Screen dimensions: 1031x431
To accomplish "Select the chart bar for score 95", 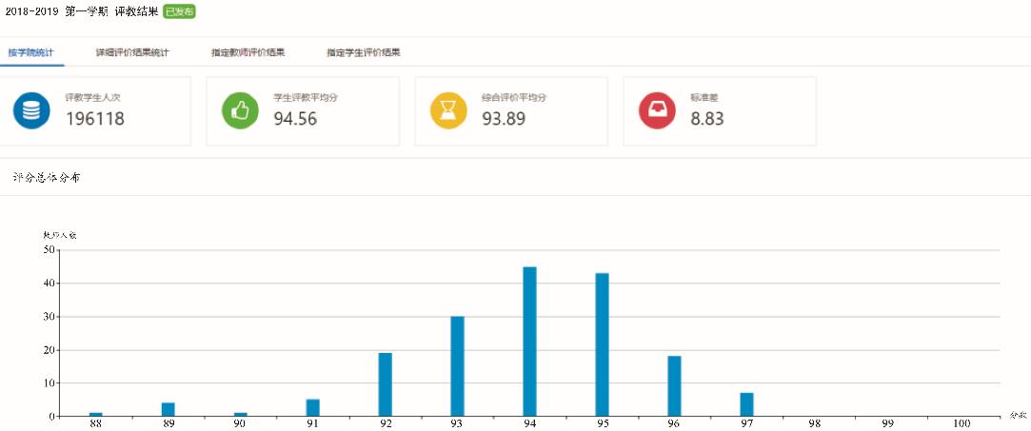I will (602, 345).
